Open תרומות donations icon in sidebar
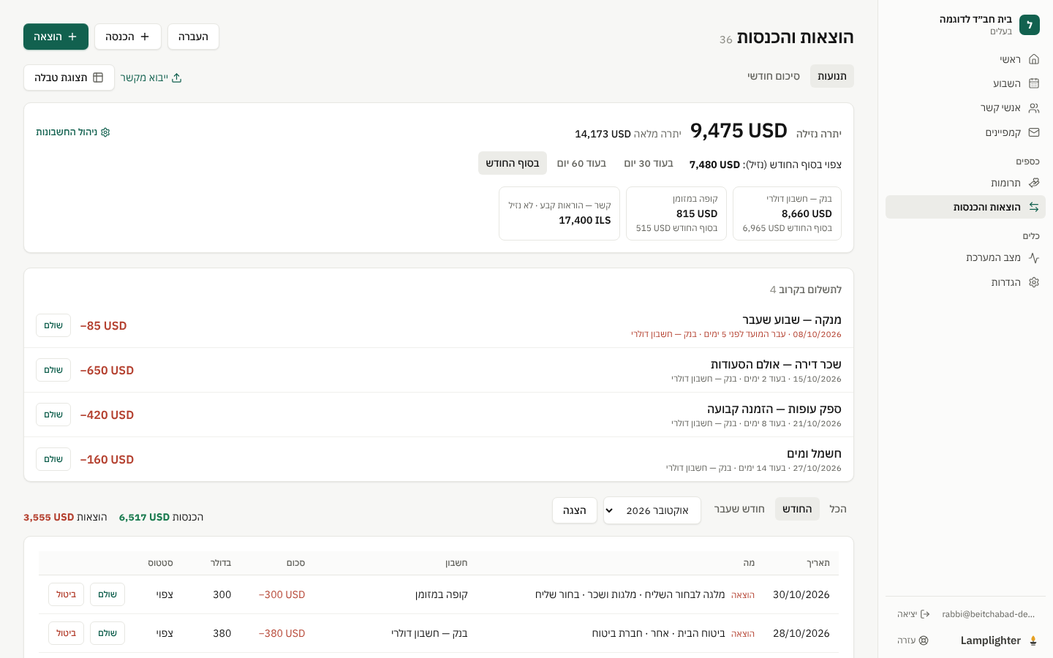 (1033, 183)
